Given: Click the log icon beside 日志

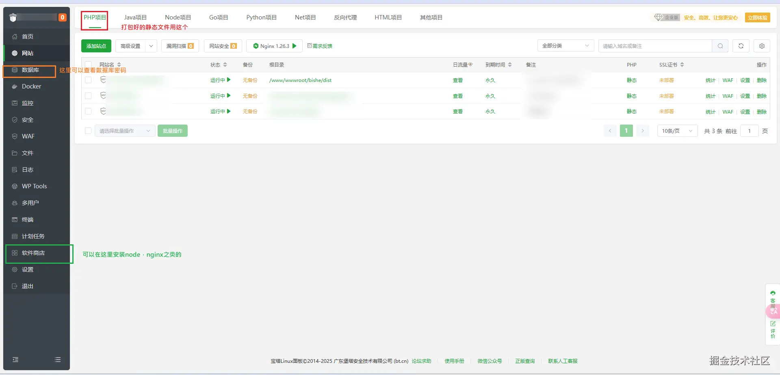Looking at the screenshot, I should [15, 170].
